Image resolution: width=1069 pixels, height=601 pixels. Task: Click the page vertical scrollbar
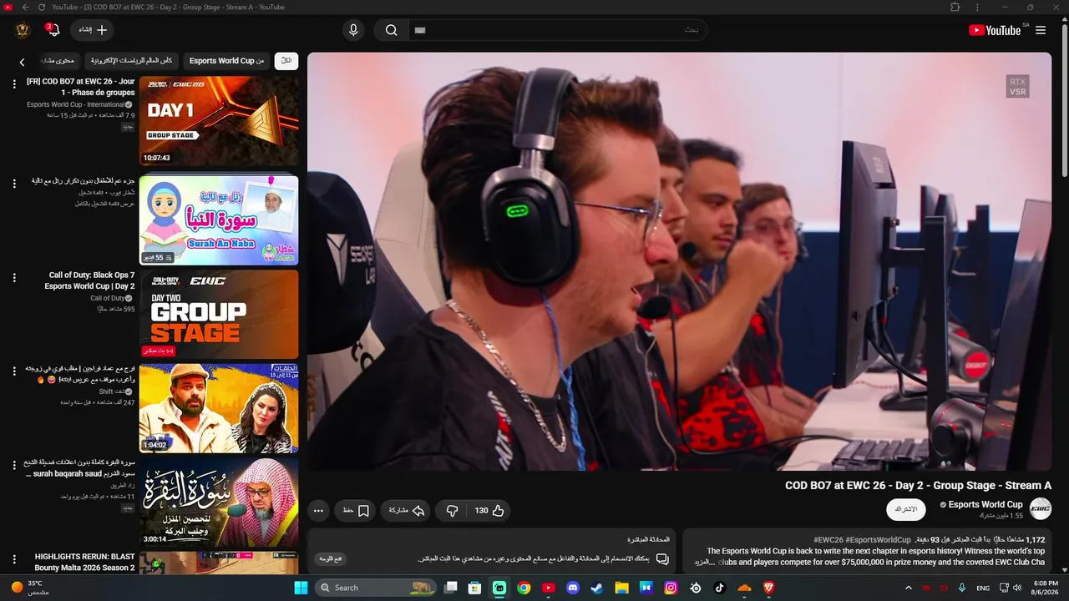pos(1064,100)
